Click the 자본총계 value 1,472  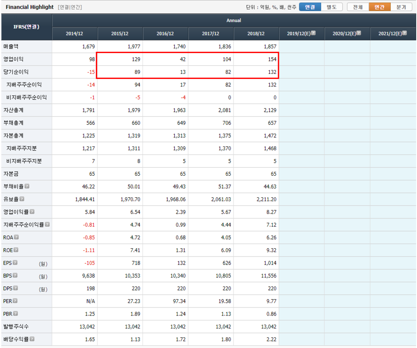point(270,136)
